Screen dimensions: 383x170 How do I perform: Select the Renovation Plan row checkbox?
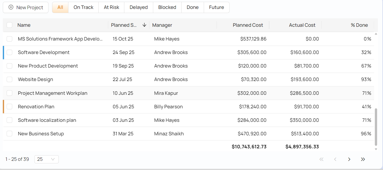[9, 107]
